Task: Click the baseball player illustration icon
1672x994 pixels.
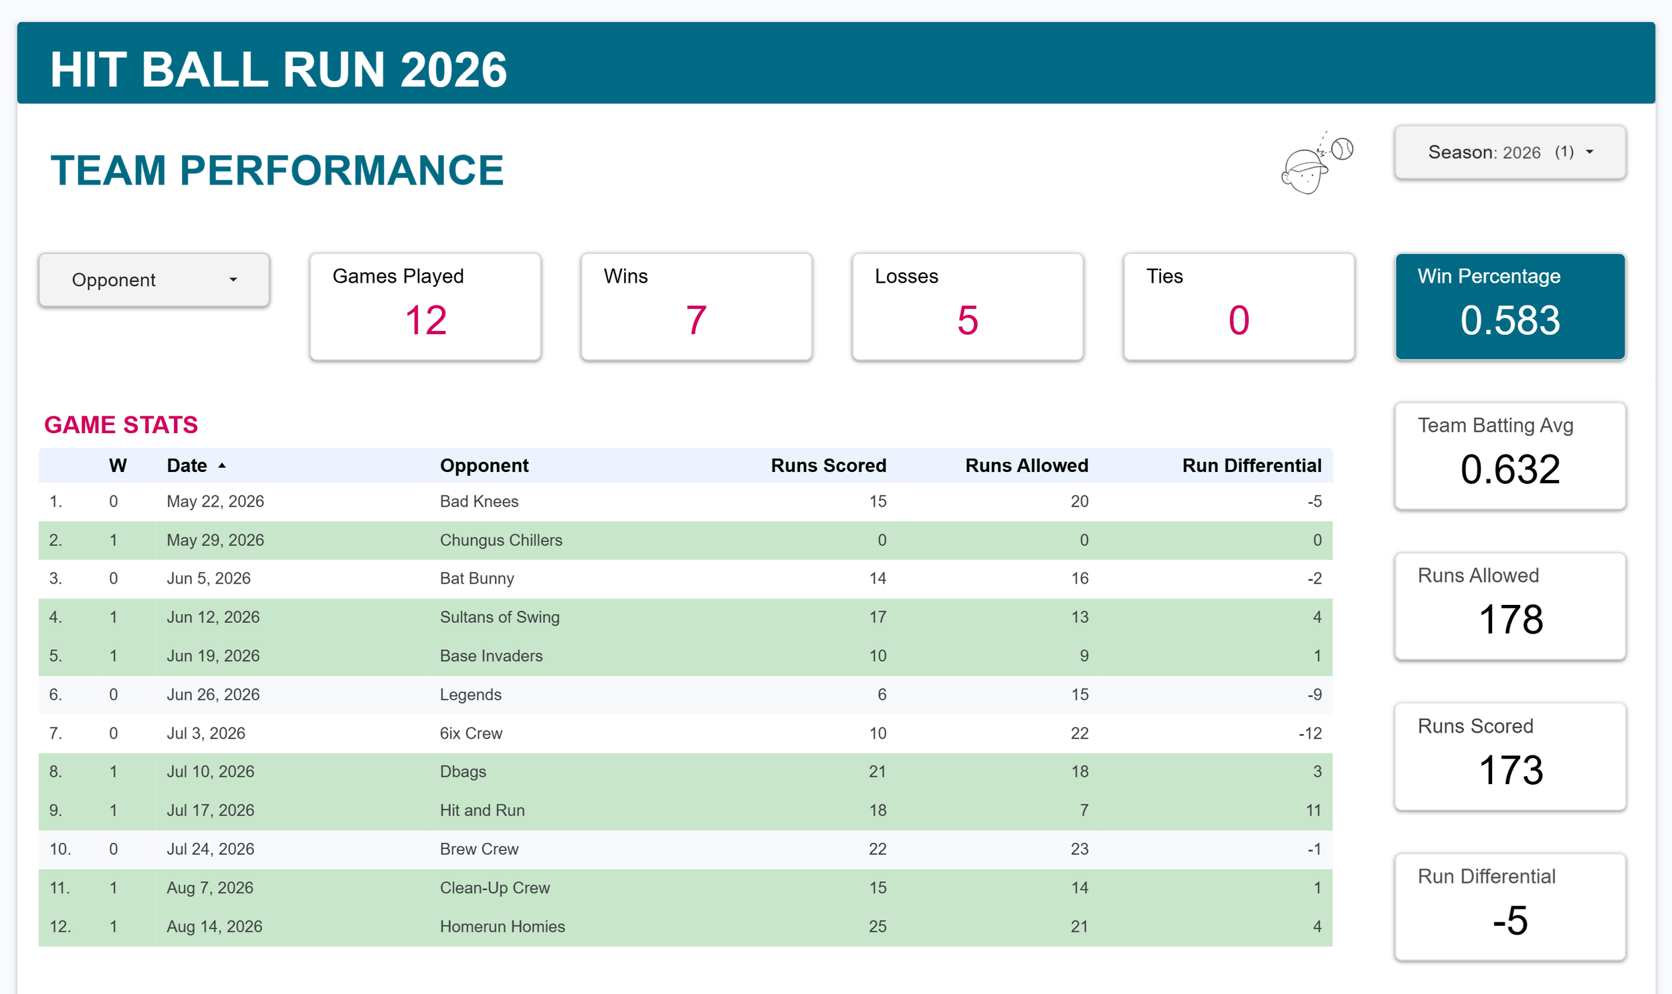Action: pos(1316,162)
